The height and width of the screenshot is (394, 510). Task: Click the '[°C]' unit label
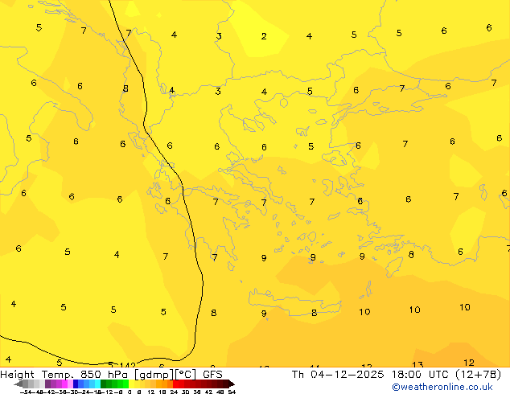186,375
